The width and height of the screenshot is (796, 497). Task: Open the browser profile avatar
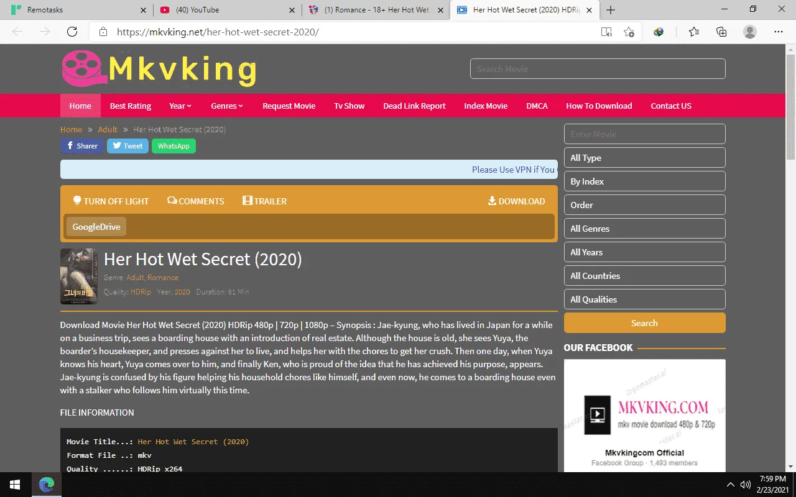(750, 32)
